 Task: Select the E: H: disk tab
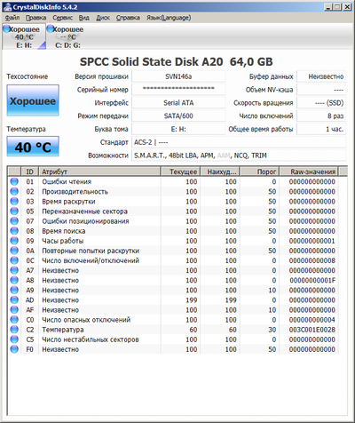coord(24,36)
